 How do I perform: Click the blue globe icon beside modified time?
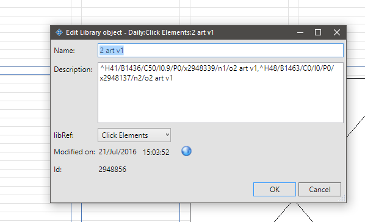tap(186, 151)
